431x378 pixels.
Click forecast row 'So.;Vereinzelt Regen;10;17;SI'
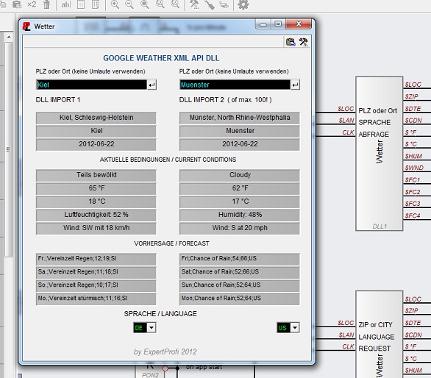click(96, 285)
